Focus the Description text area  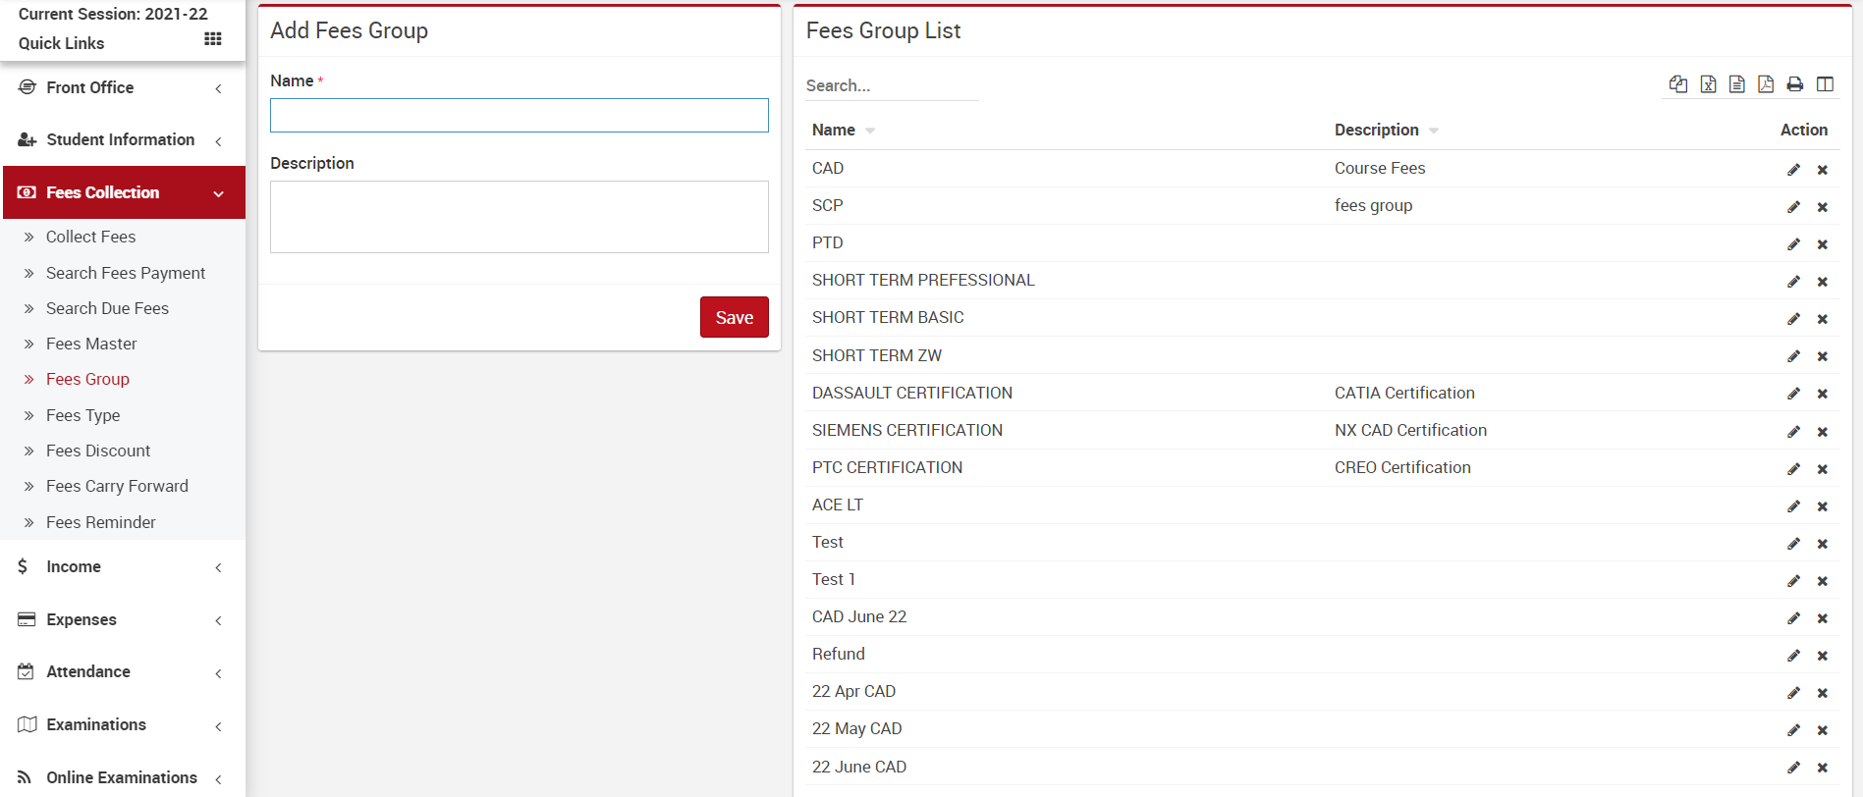(519, 217)
